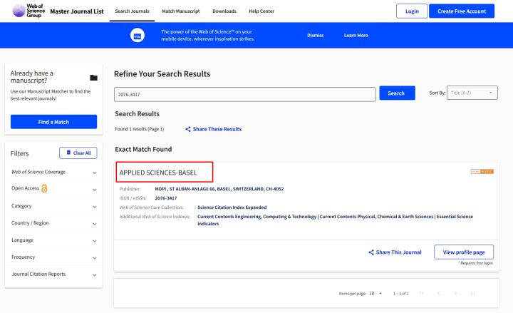The image size is (513, 313).
Task: Click the share icon next to Share These Results
Action: click(x=188, y=129)
